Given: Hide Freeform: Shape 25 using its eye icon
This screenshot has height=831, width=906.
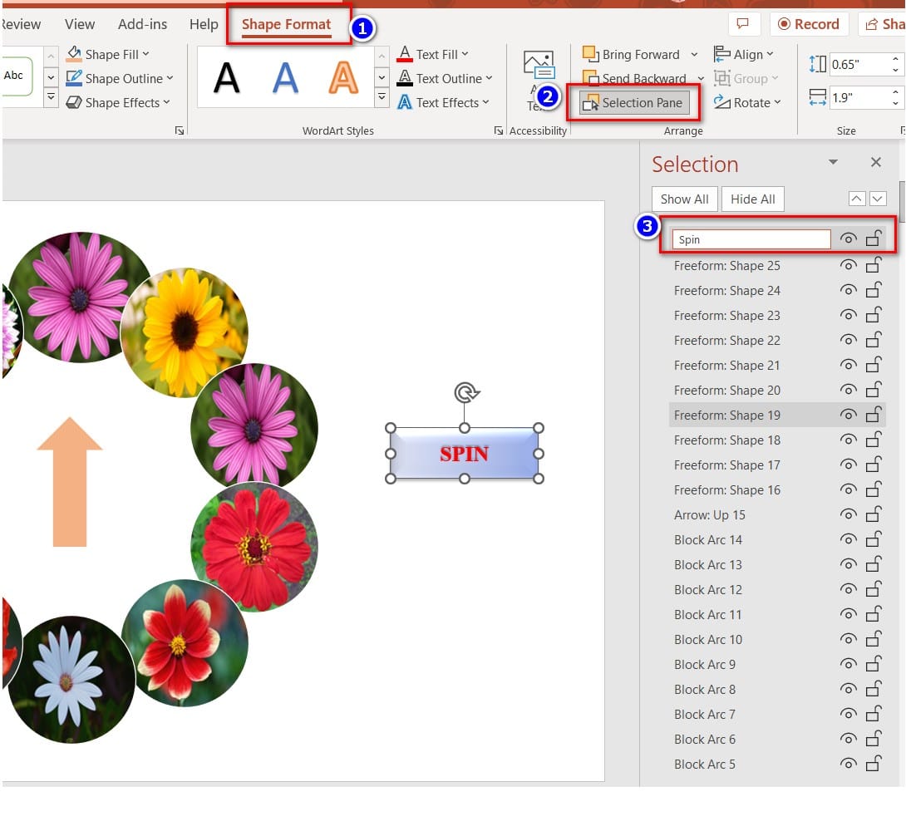Looking at the screenshot, I should pos(848,265).
